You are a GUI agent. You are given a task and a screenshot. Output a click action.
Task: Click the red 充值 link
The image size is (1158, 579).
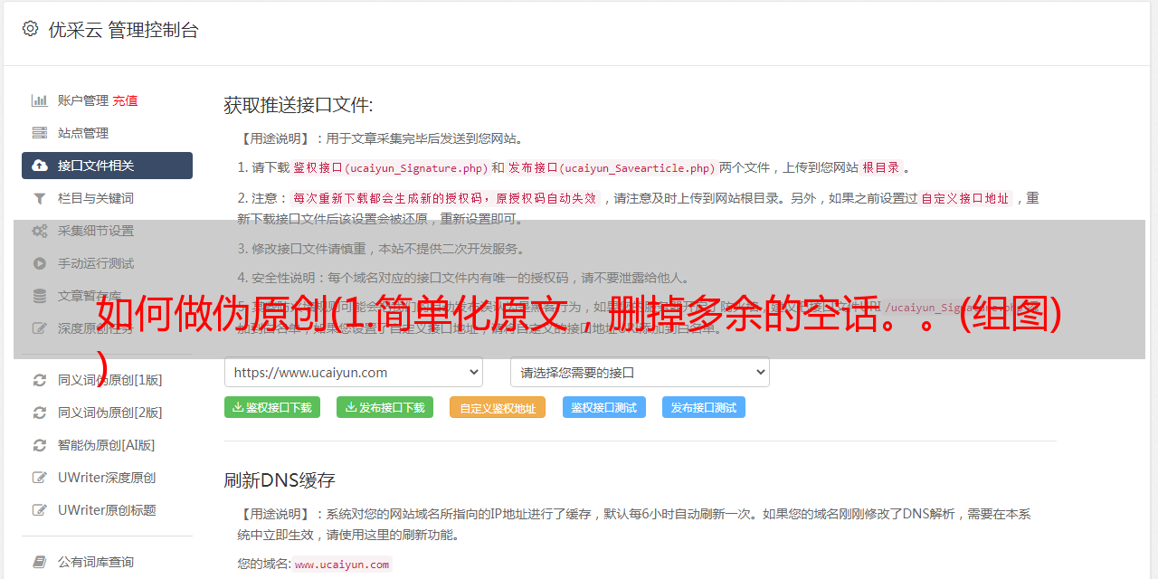click(126, 100)
